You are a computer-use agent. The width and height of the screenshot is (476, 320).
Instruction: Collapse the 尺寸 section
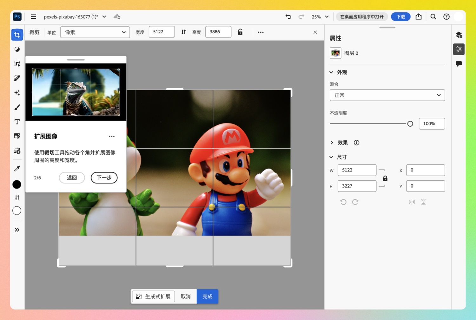tap(331, 157)
